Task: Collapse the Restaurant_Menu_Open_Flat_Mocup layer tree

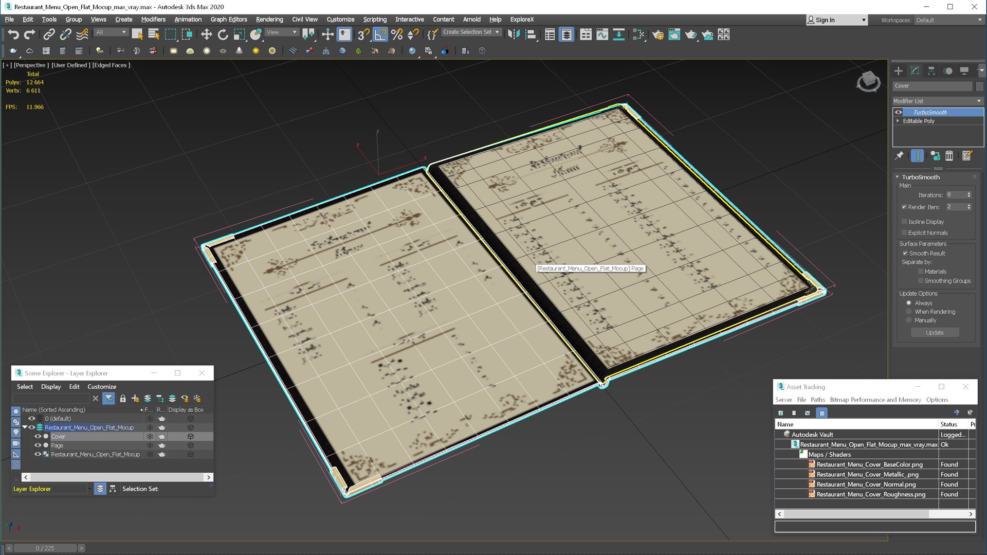Action: pyautogui.click(x=24, y=427)
